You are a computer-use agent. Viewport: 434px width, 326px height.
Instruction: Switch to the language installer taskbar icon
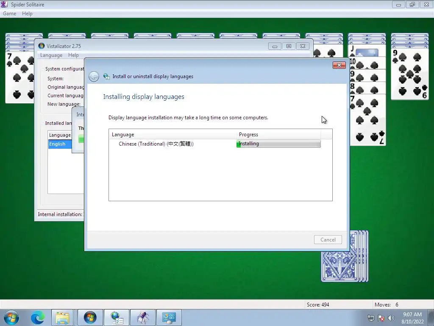[x=117, y=318]
